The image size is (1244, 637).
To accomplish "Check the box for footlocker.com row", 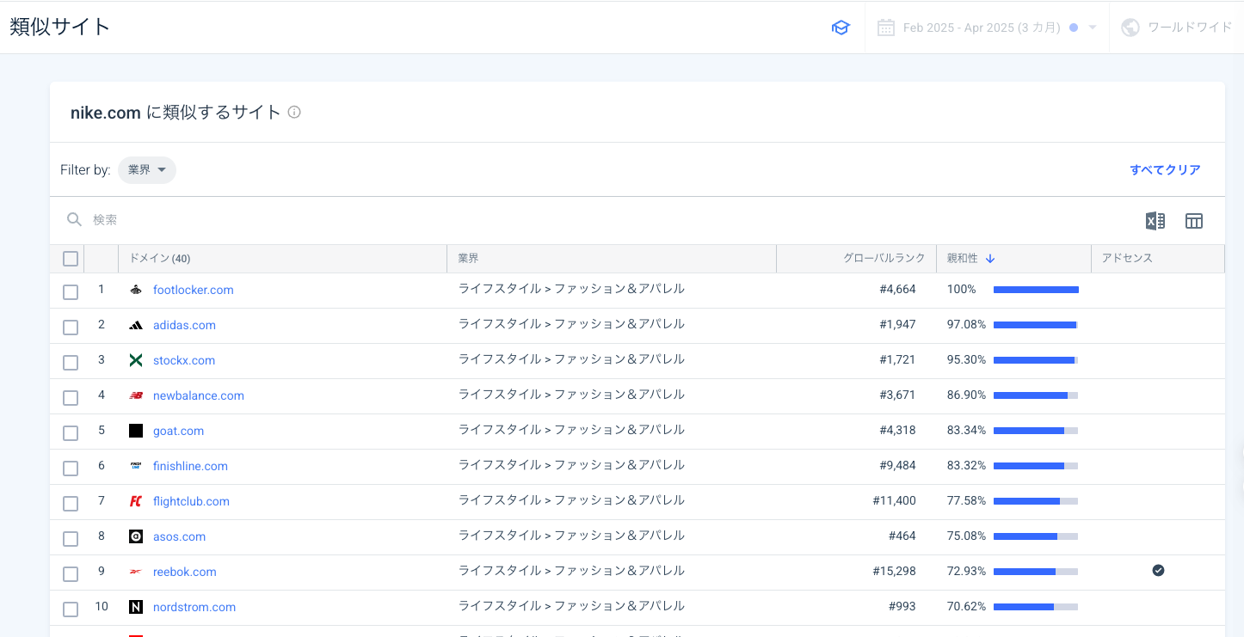I will tap(71, 292).
